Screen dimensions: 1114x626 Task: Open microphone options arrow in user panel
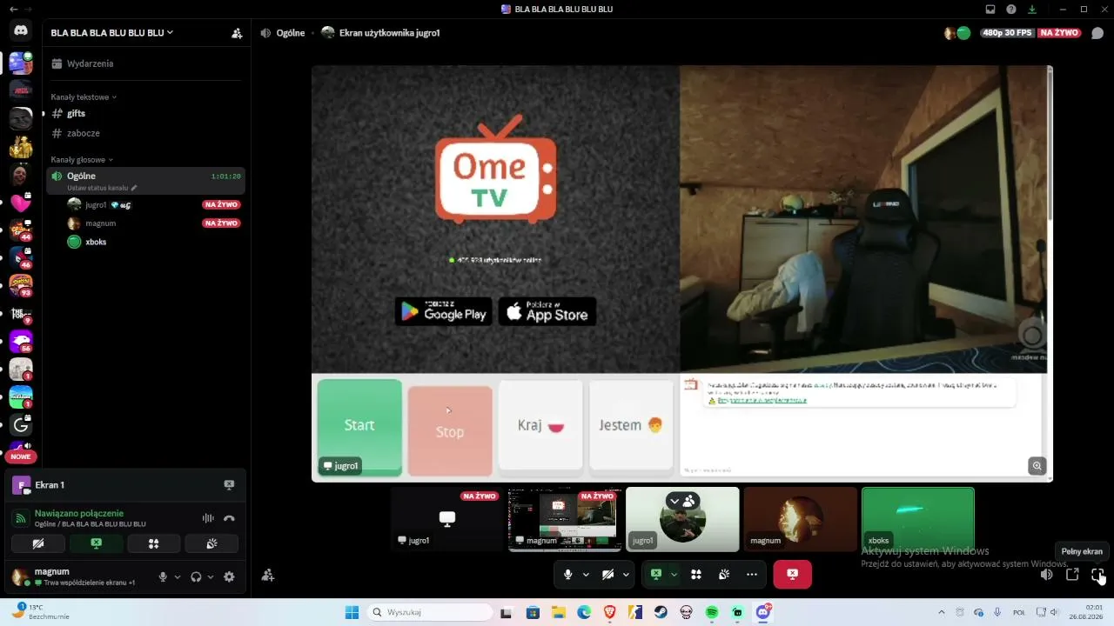[x=178, y=576]
